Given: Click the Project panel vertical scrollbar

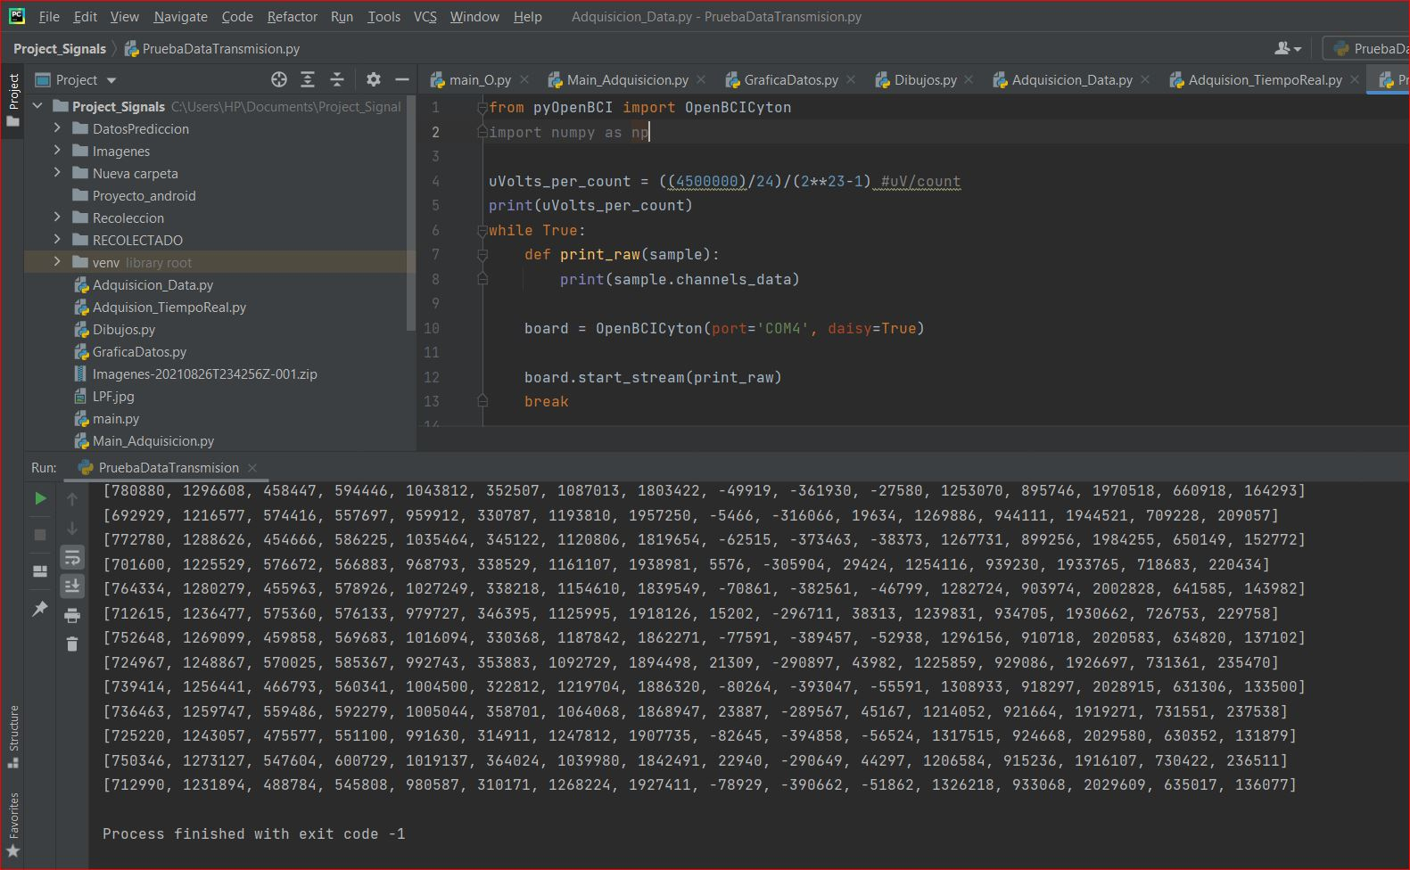Looking at the screenshot, I should point(410,214).
